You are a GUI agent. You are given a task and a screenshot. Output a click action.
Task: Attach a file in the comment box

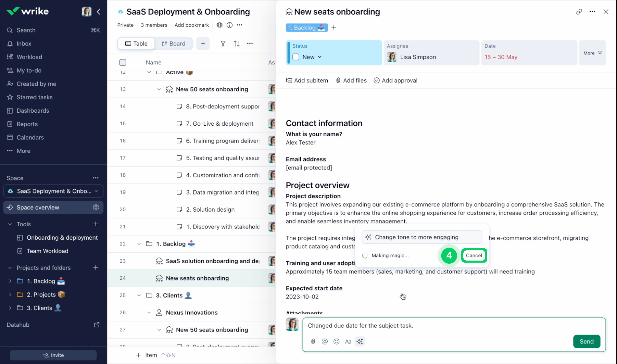(x=313, y=341)
